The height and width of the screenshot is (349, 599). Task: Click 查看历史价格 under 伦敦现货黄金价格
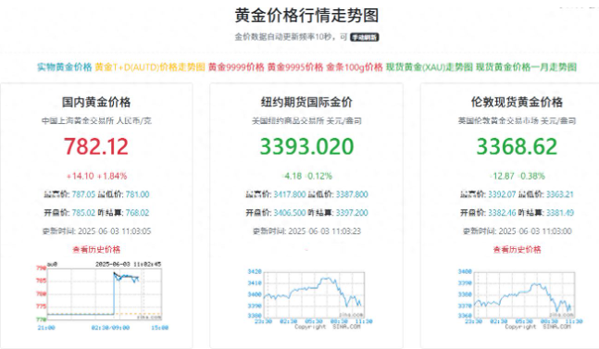tap(517, 249)
